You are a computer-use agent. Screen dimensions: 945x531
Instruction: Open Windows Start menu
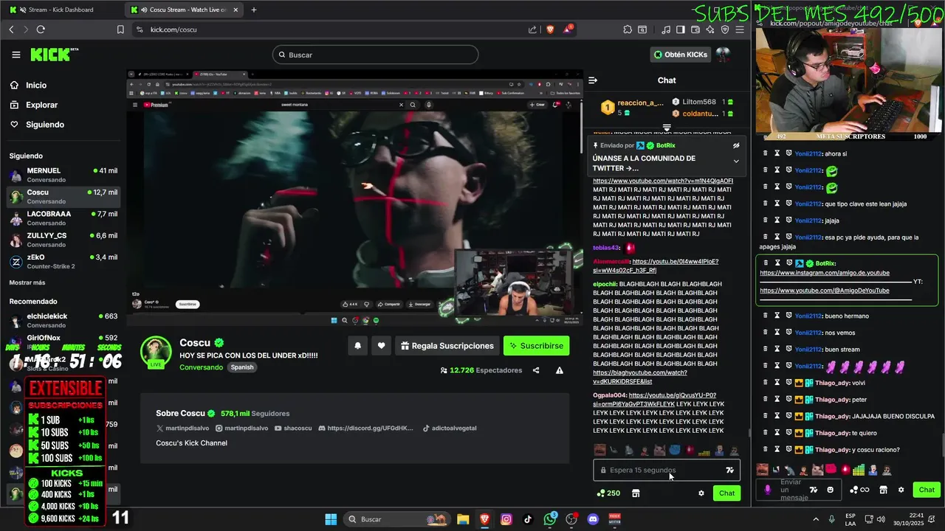coord(331,519)
